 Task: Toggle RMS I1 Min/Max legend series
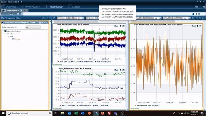click(x=67, y=105)
